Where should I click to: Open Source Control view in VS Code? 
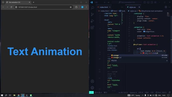tap(92, 14)
